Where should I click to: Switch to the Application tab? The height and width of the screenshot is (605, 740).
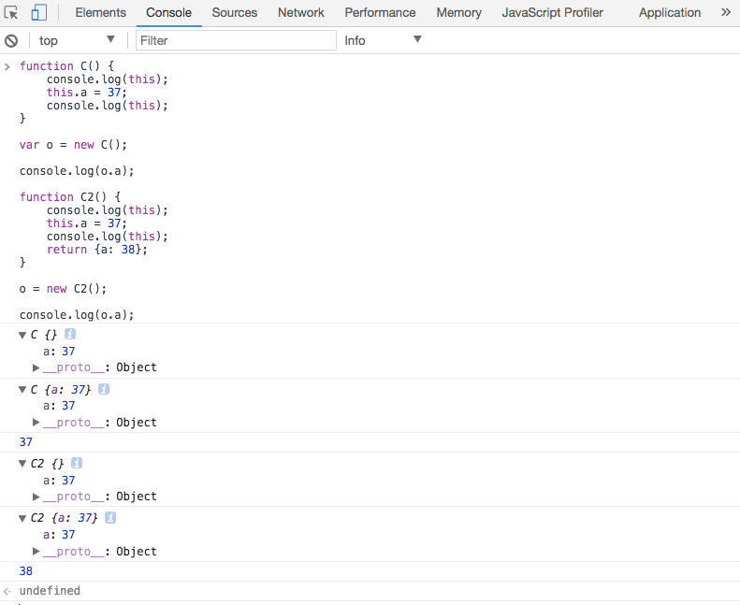670,13
